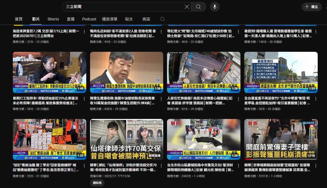The height and width of the screenshot is (188, 327).
Task: Open more options for 偽造車牌重罰 video
Action: coord(84,32)
